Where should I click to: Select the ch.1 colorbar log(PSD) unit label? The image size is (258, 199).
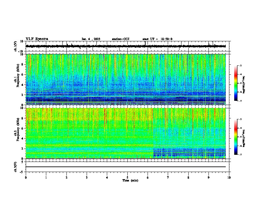point(244,85)
